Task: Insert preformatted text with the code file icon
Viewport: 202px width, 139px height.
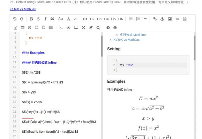Action: [x=185, y=19]
